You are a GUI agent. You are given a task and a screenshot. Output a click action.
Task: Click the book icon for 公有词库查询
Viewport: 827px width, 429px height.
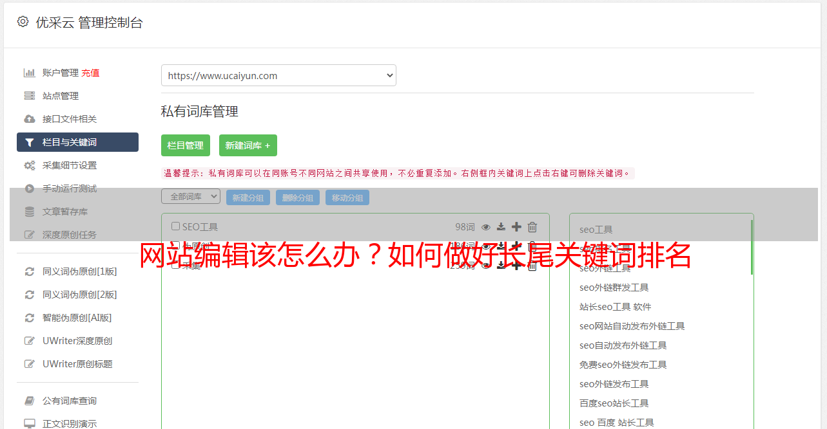[30, 401]
